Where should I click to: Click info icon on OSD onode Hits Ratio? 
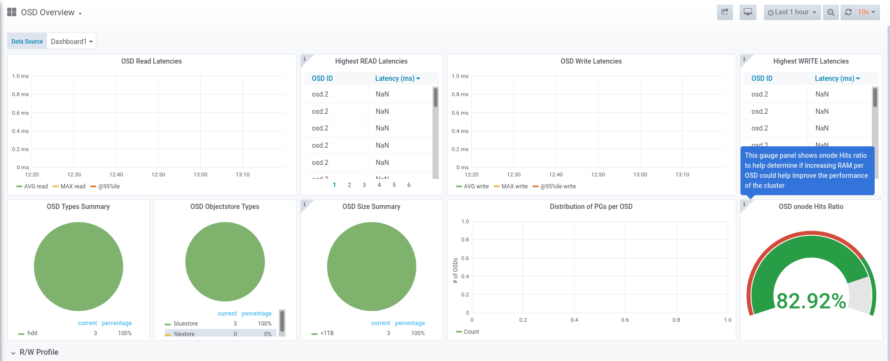coord(744,204)
